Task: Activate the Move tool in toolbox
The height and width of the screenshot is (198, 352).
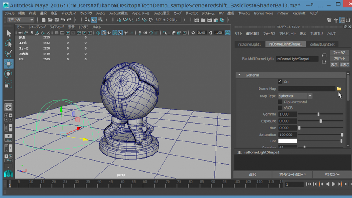Action: coord(8,64)
